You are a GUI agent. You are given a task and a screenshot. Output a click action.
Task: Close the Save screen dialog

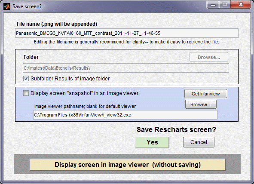(x=241, y=5)
